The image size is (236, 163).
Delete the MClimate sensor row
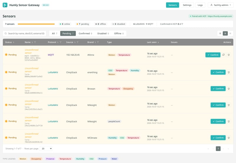229,138
